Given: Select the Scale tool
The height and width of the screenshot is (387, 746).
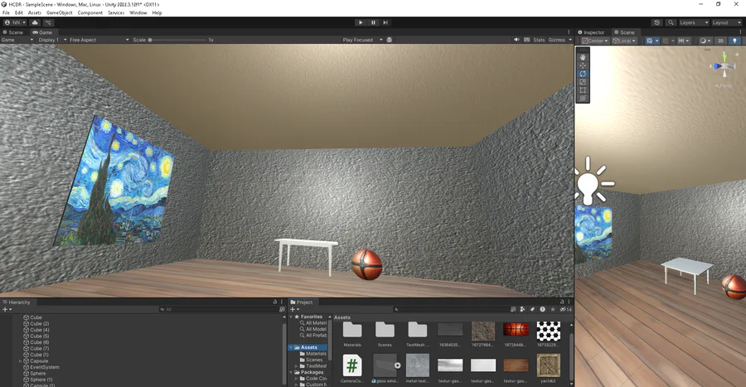Looking at the screenshot, I should tap(583, 82).
